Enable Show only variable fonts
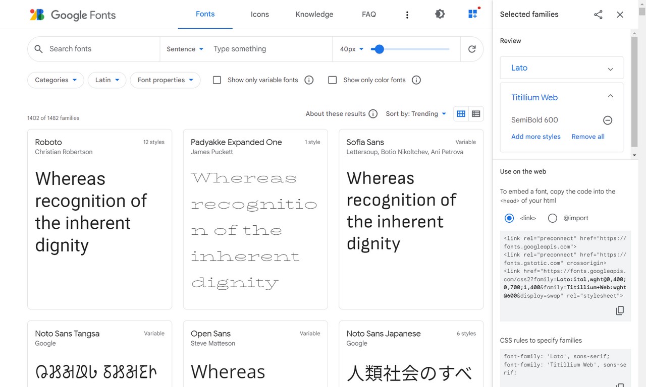The image size is (646, 387). tap(217, 80)
